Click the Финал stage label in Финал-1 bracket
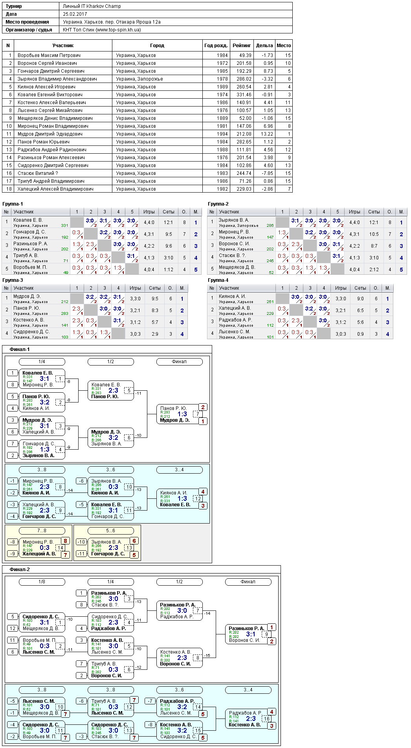Viewport: 411px width, 748px height. click(x=180, y=362)
